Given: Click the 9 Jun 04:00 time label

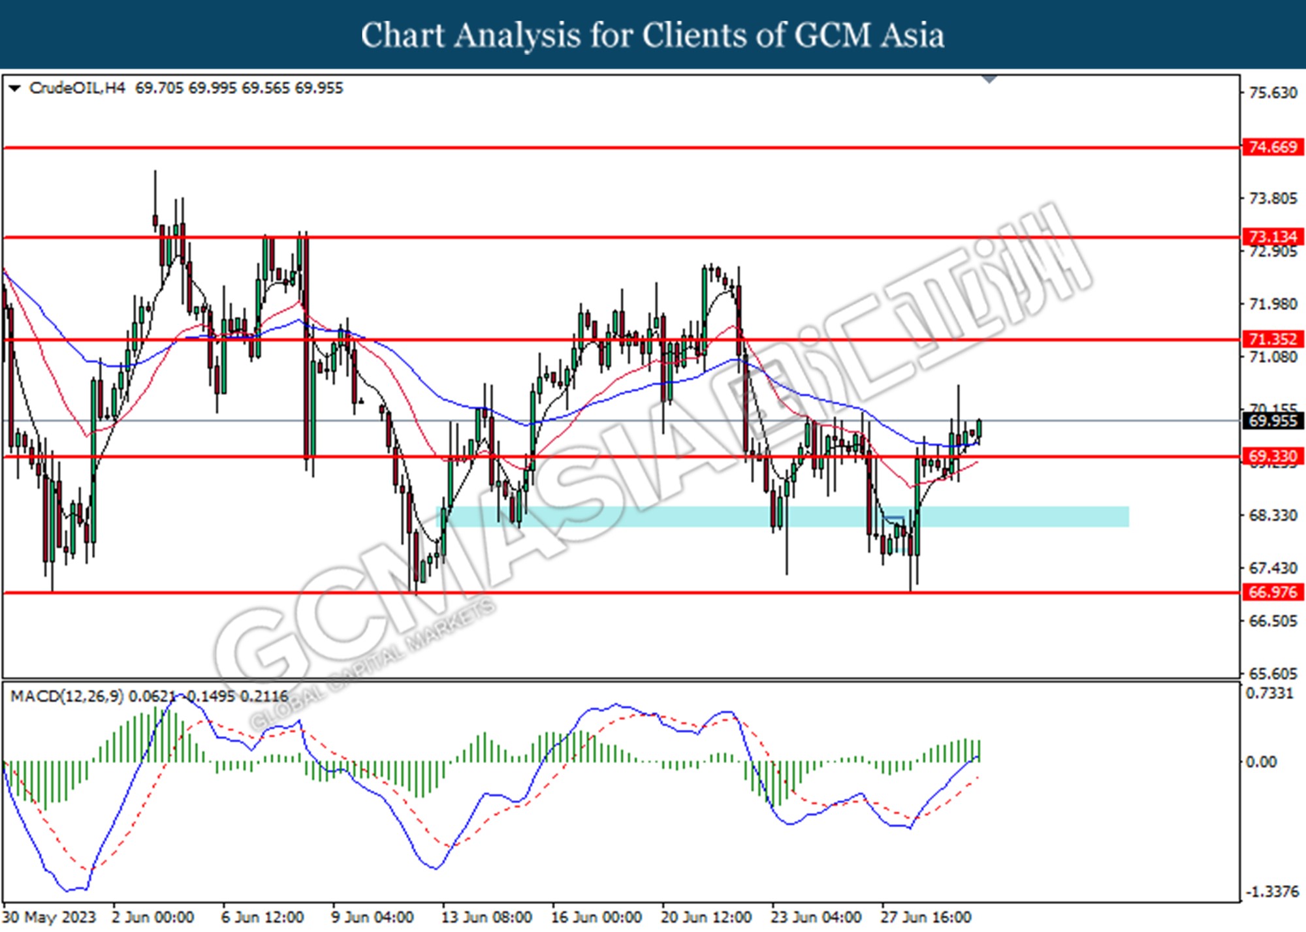Looking at the screenshot, I should point(372,917).
